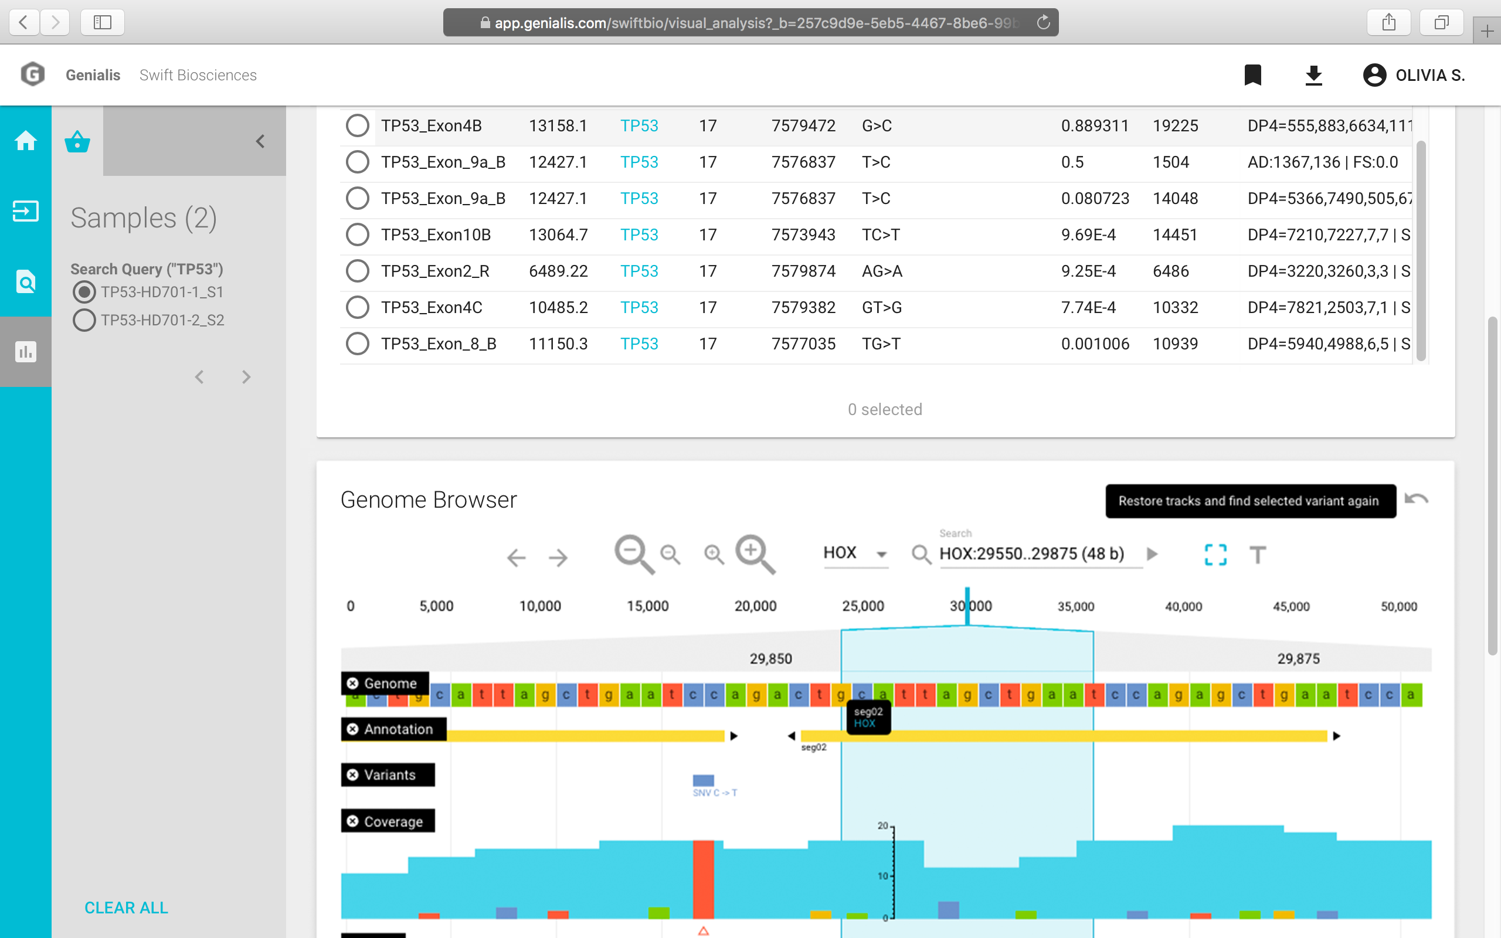Open the OLIVIA S. user menu
Screen dimensions: 1501x938
point(1414,75)
